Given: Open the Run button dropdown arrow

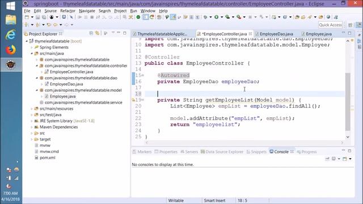Looking at the screenshot, I should (222, 17).
